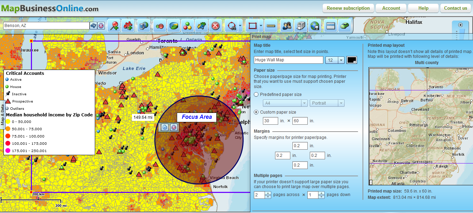Click the top margin field
The height and width of the screenshot is (213, 473).
(300, 146)
